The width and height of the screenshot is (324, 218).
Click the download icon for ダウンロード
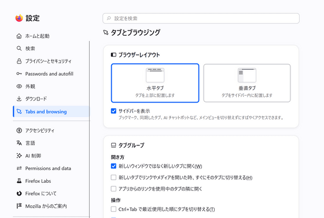19,99
